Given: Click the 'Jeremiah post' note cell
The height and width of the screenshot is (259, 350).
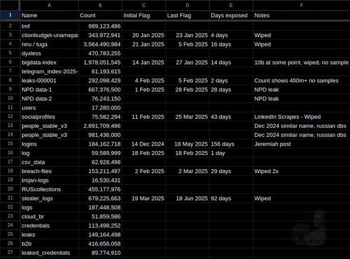Looking at the screenshot, I should tap(301, 144).
